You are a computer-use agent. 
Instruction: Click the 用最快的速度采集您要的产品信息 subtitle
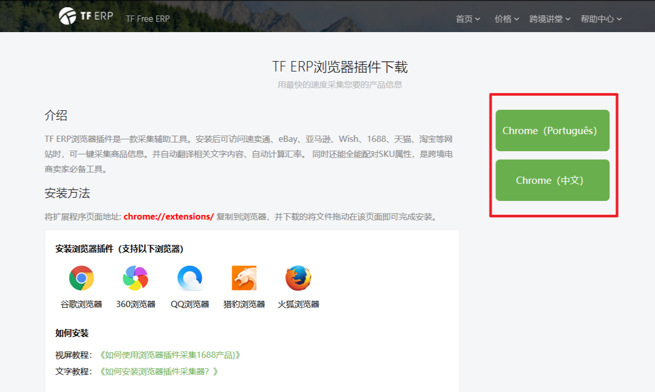pyautogui.click(x=340, y=84)
